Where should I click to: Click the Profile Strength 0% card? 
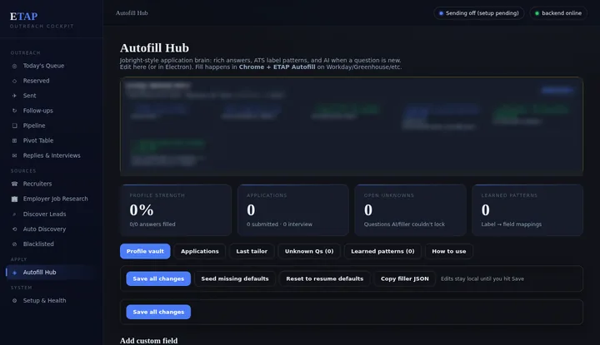click(x=176, y=209)
